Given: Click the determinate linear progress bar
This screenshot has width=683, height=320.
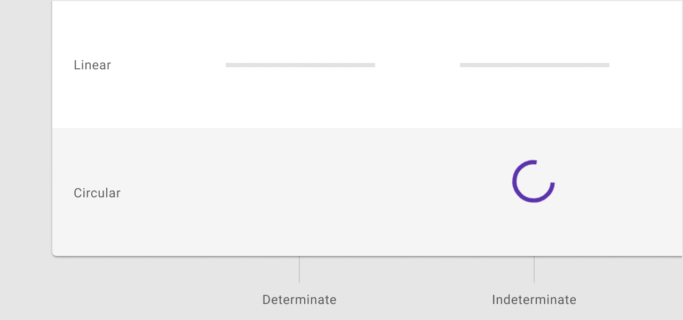Looking at the screenshot, I should click(300, 65).
